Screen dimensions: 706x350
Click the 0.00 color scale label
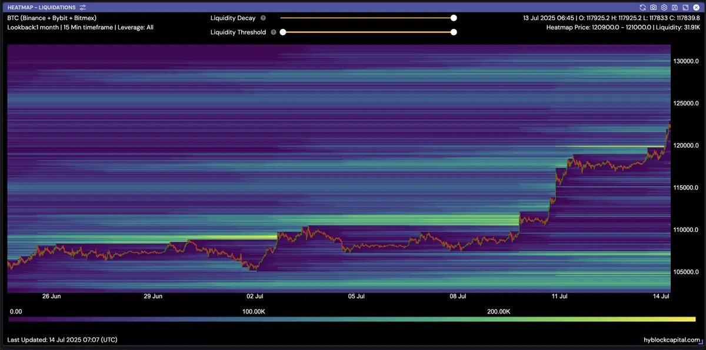coord(16,311)
